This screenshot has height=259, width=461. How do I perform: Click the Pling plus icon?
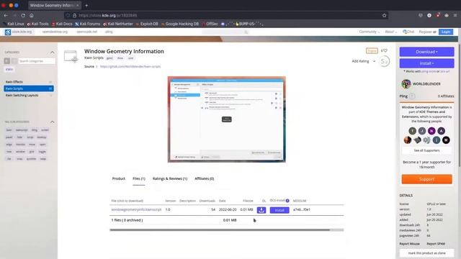[x=412, y=96]
